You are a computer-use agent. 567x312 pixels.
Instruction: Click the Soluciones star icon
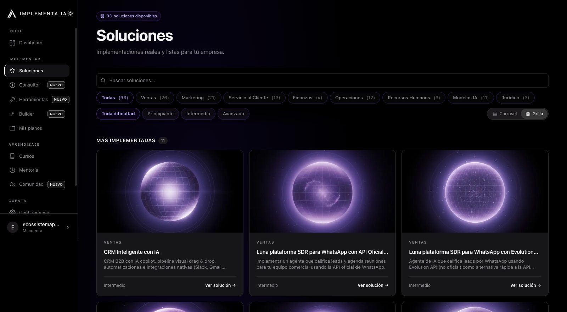12,71
